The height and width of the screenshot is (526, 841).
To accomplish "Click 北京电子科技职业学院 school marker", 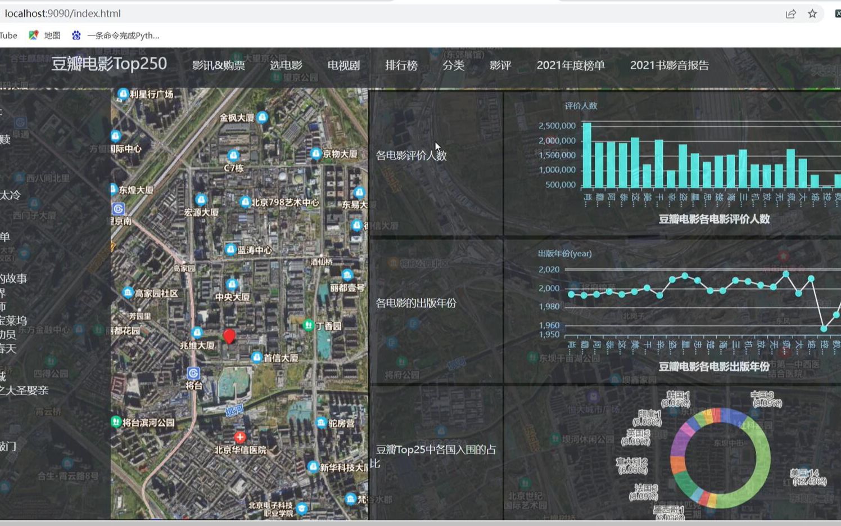I will pos(302,508).
